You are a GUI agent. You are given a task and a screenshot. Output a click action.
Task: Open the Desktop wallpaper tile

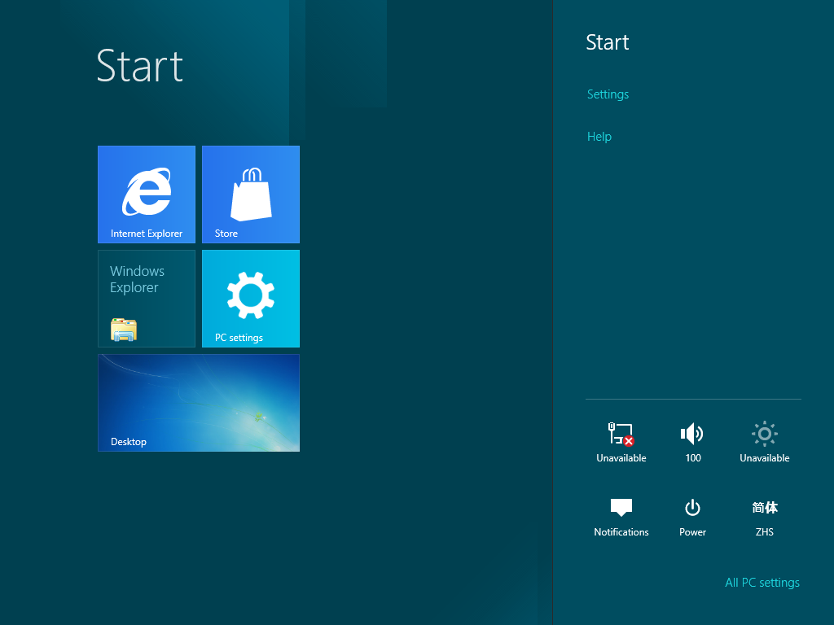pos(199,402)
